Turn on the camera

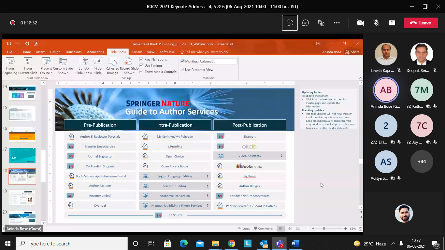(360, 23)
